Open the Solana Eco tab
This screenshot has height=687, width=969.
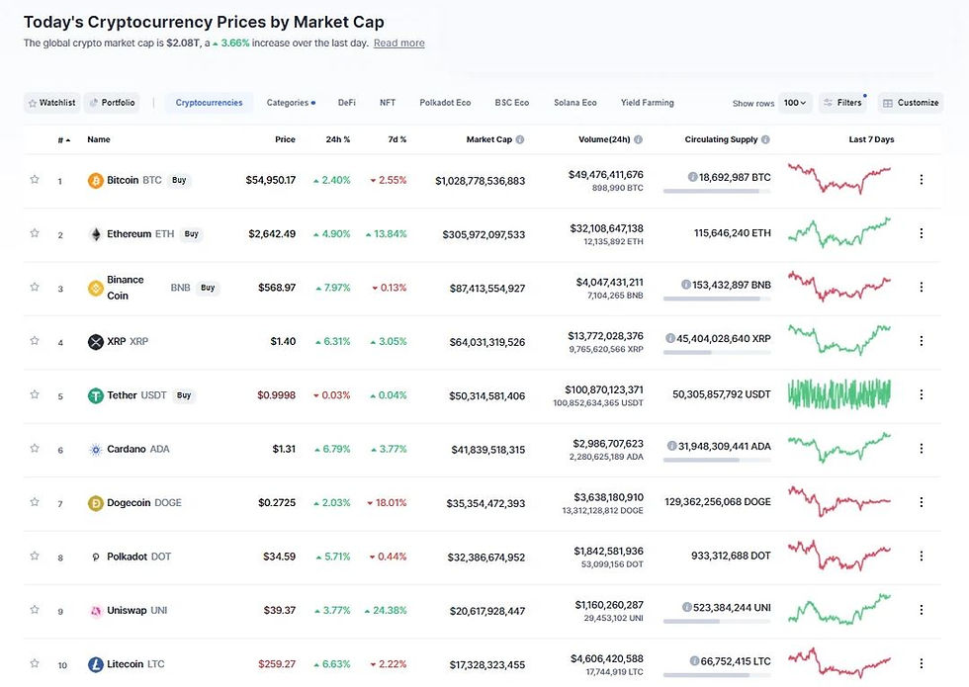(x=575, y=103)
